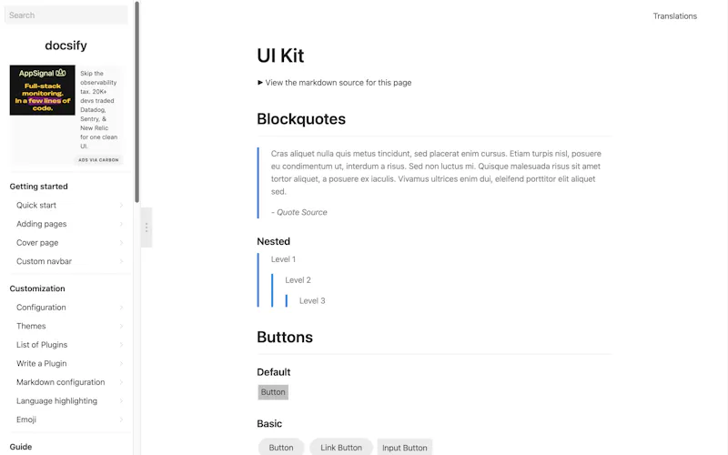Open the Language highlighting page

tap(56, 400)
